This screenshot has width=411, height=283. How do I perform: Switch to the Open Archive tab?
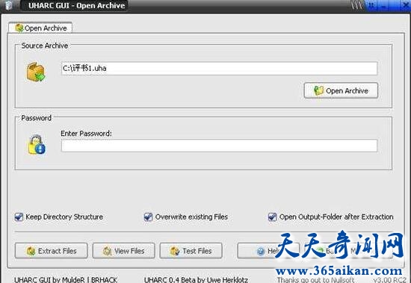[40, 28]
